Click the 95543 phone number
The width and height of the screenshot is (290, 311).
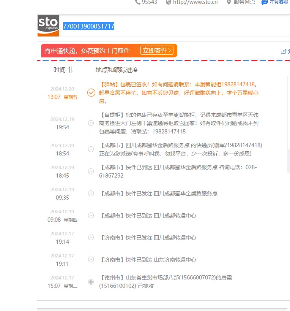[149, 2]
